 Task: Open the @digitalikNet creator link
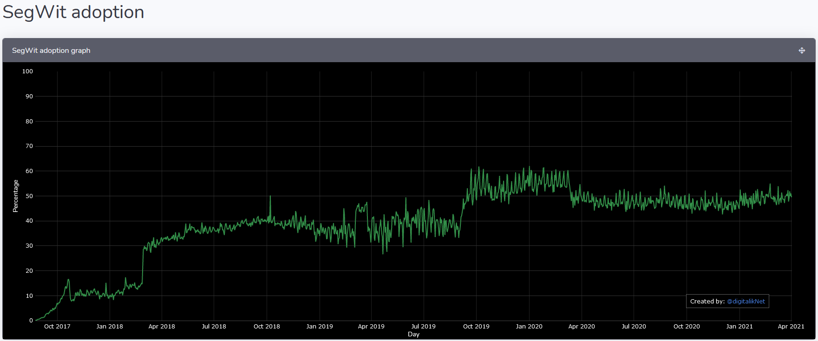tap(746, 302)
